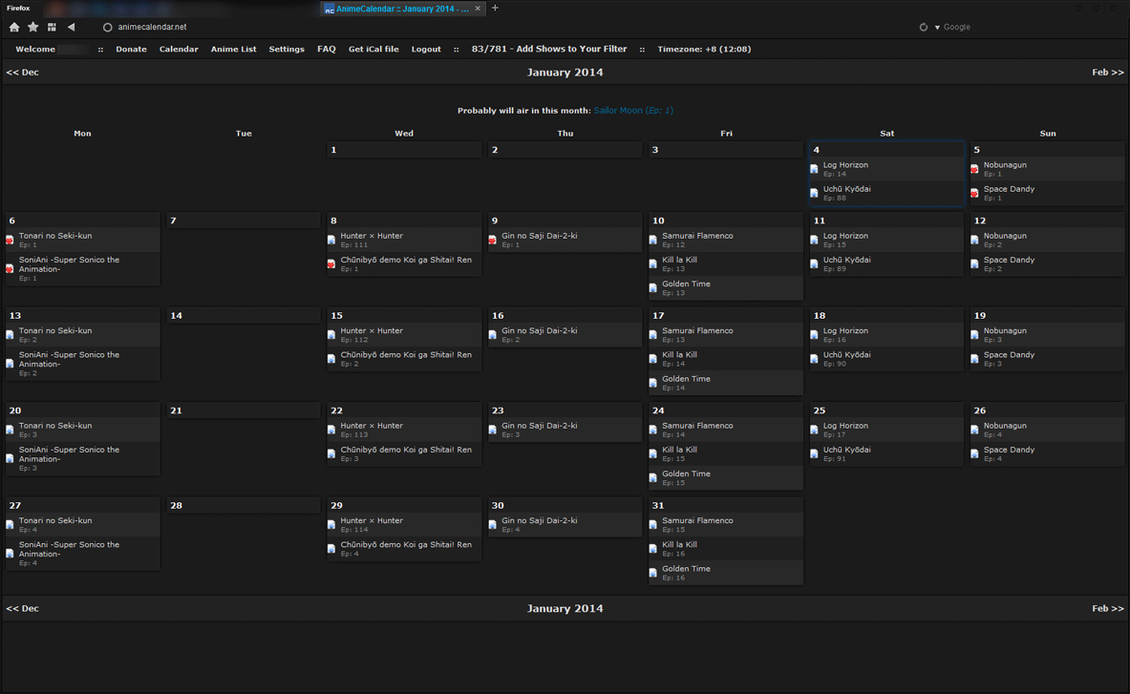This screenshot has height=694, width=1130.
Task: Open a new tab with plus button
Action: click(495, 8)
